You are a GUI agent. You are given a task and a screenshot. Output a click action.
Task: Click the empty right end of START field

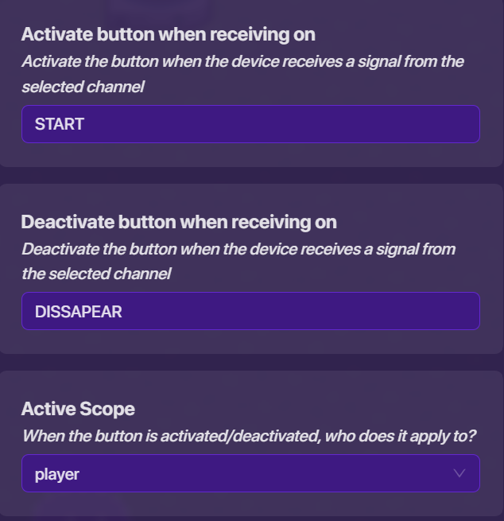point(445,124)
